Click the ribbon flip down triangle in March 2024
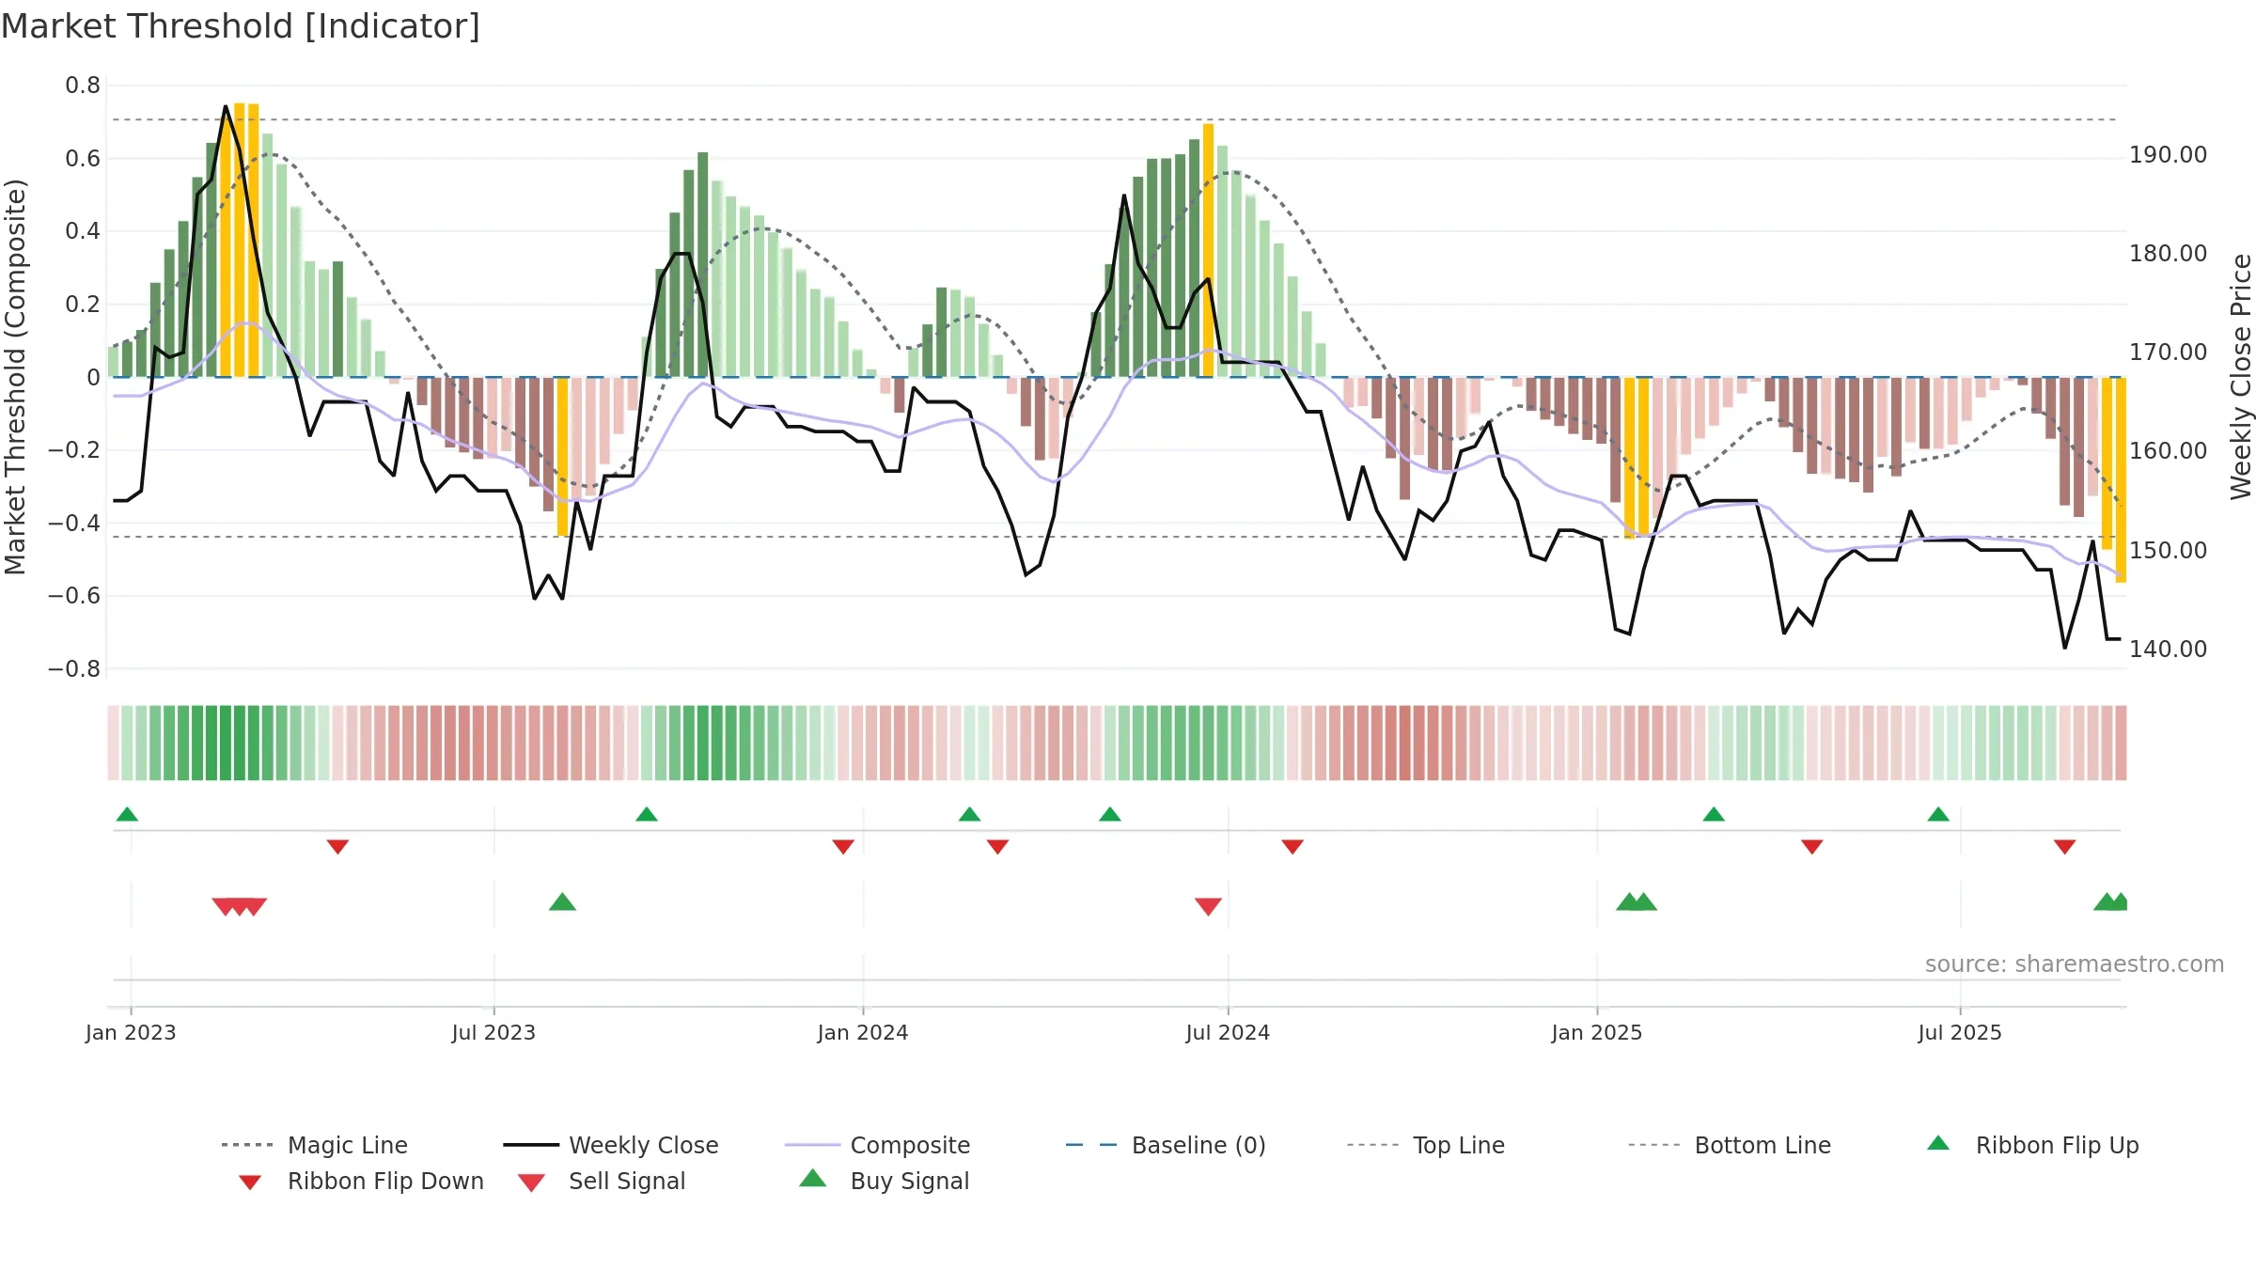Image resolution: width=2256 pixels, height=1269 pixels. click(997, 847)
